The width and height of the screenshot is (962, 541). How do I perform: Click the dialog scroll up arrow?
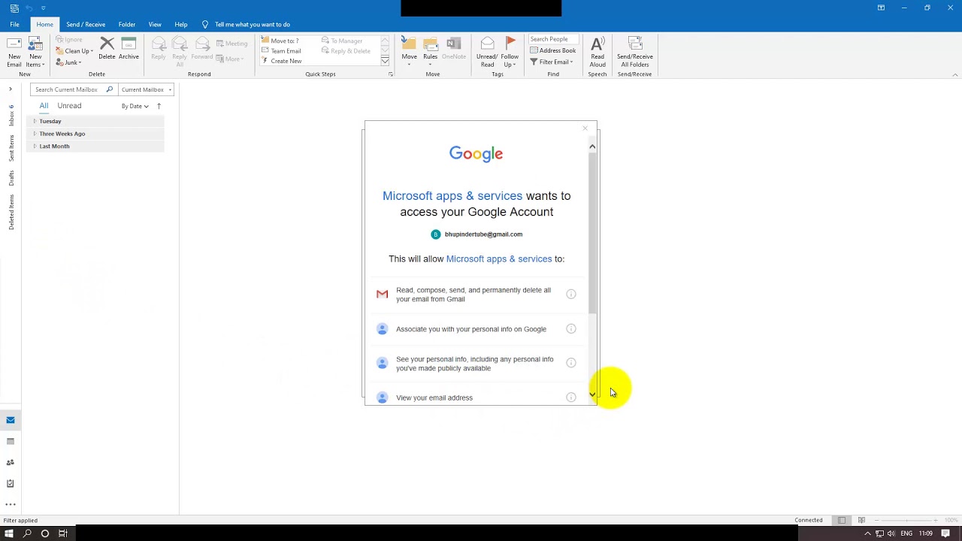pos(592,147)
